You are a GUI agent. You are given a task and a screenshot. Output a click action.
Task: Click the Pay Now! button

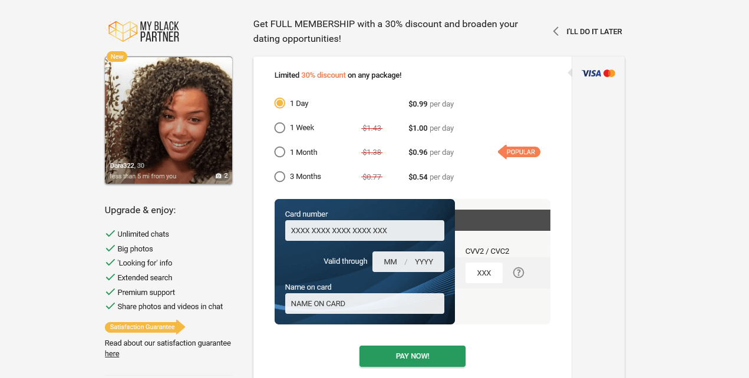point(413,356)
